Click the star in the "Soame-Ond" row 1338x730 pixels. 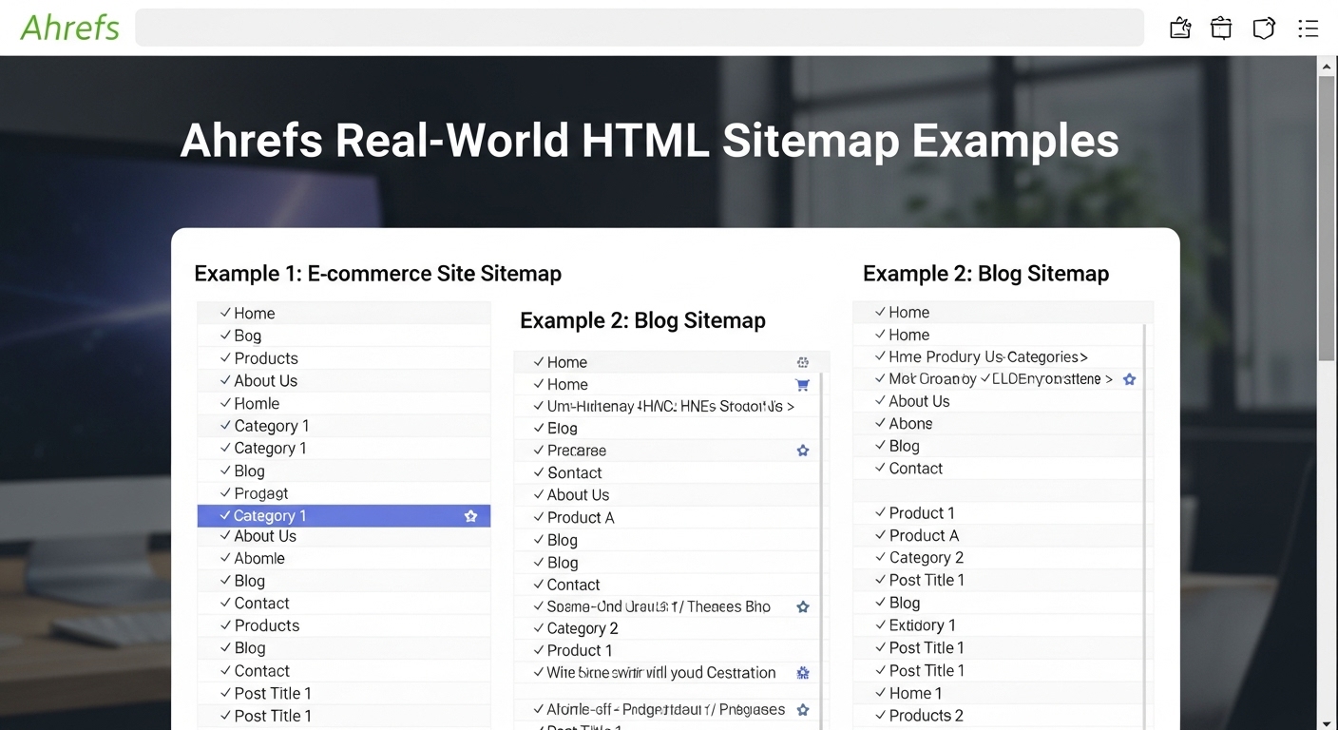tap(803, 606)
